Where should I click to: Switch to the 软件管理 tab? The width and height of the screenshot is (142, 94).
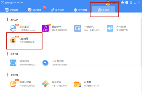80,10
